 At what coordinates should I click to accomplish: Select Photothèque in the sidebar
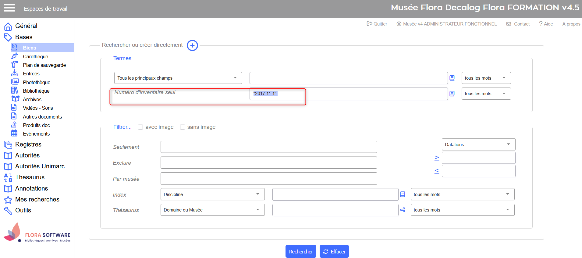[37, 82]
